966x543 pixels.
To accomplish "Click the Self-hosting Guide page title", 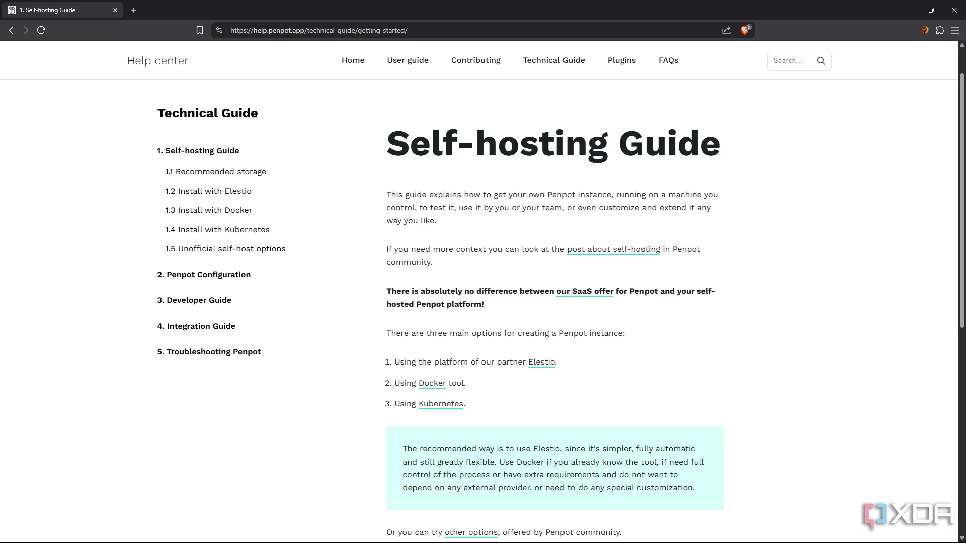I will [553, 144].
